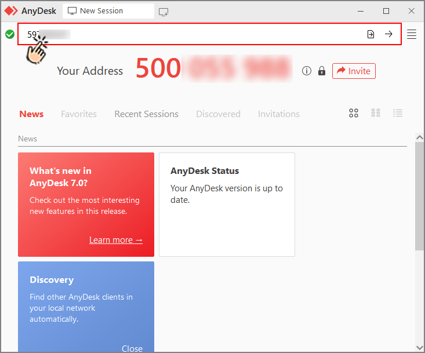Click the News section header text
The height and width of the screenshot is (353, 425).
27,139
